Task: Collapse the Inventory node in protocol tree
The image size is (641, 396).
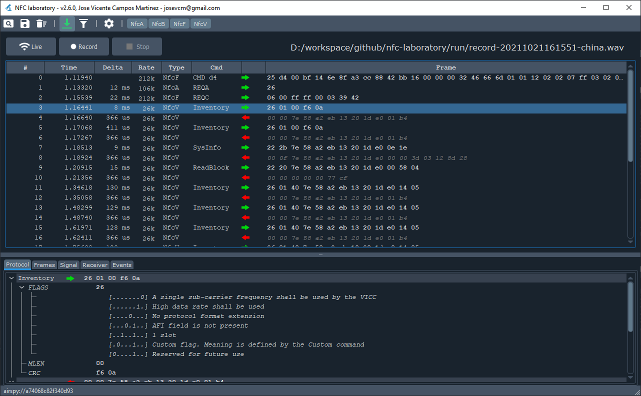Action: (11, 278)
